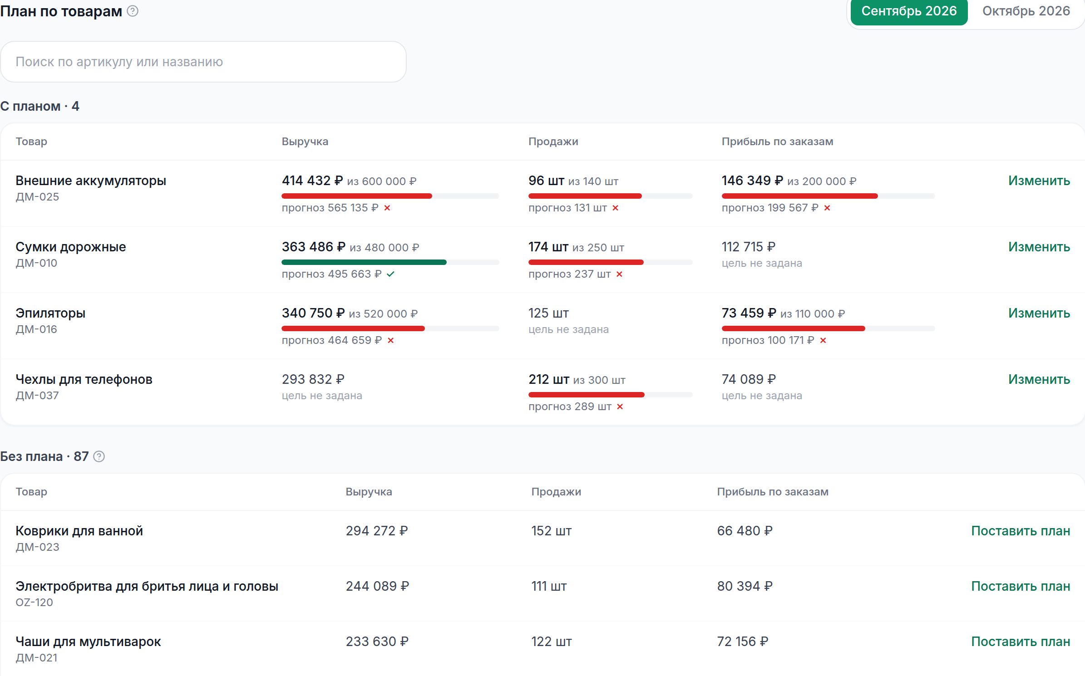1085x676 pixels.
Task: Select product name Чаши для мультиварок
Action: tap(88, 642)
